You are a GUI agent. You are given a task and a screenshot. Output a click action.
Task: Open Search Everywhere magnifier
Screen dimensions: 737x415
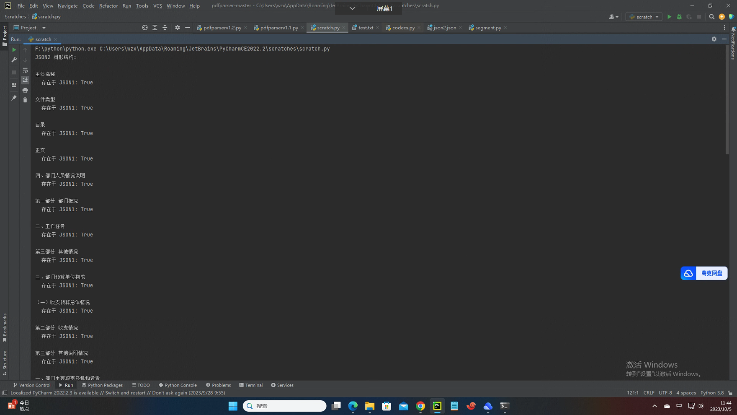712,17
